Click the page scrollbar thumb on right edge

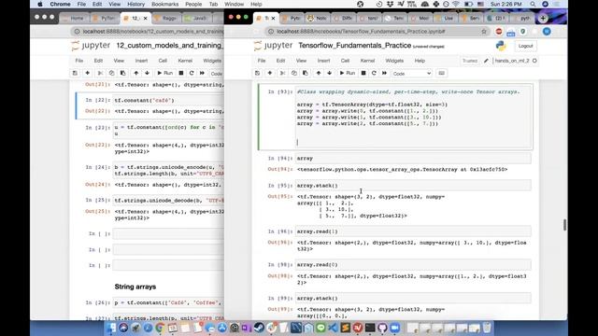pyautogui.click(x=564, y=225)
